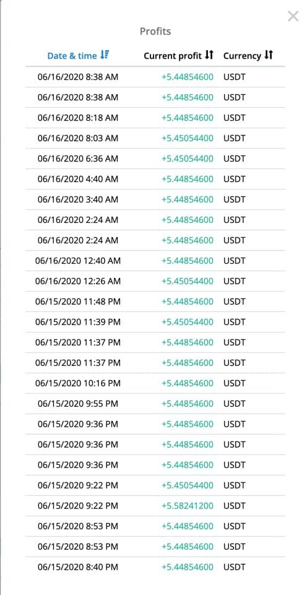This screenshot has width=307, height=595.
Task: Select the 06/15/2020 8:40 PM row
Action: (155, 568)
